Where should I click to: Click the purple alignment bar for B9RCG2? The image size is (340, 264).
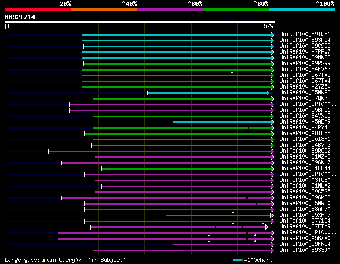click(x=160, y=152)
